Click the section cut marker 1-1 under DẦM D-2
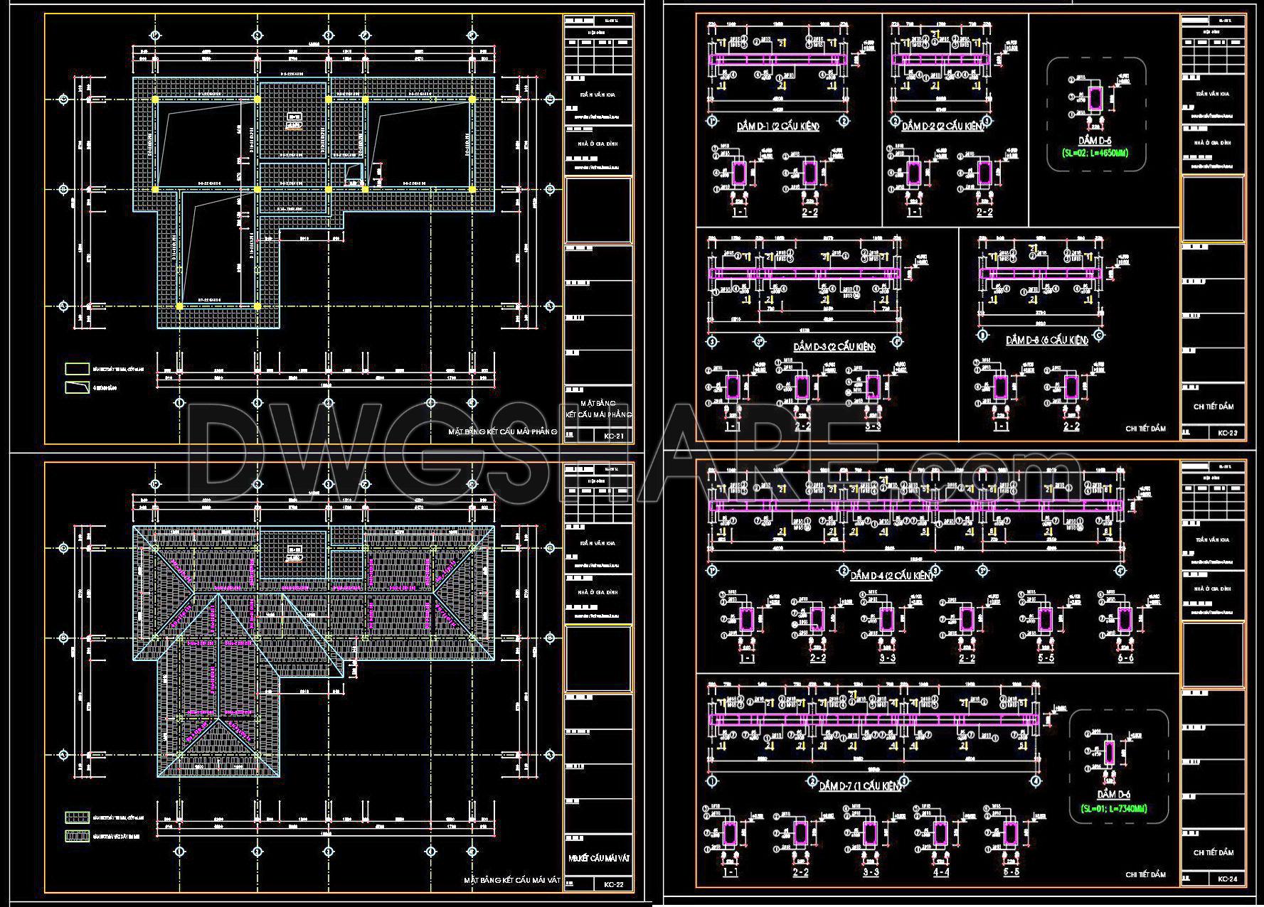The height and width of the screenshot is (907, 1264). (914, 213)
